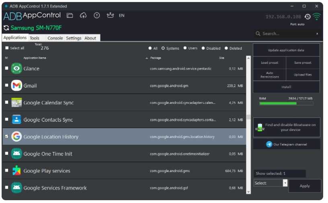Click the green Wi-Fi connection icon
This screenshot has width=328, height=203.
click(x=317, y=17)
